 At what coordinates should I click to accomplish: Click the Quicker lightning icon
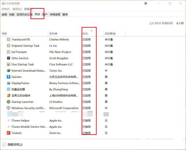tap(9, 77)
